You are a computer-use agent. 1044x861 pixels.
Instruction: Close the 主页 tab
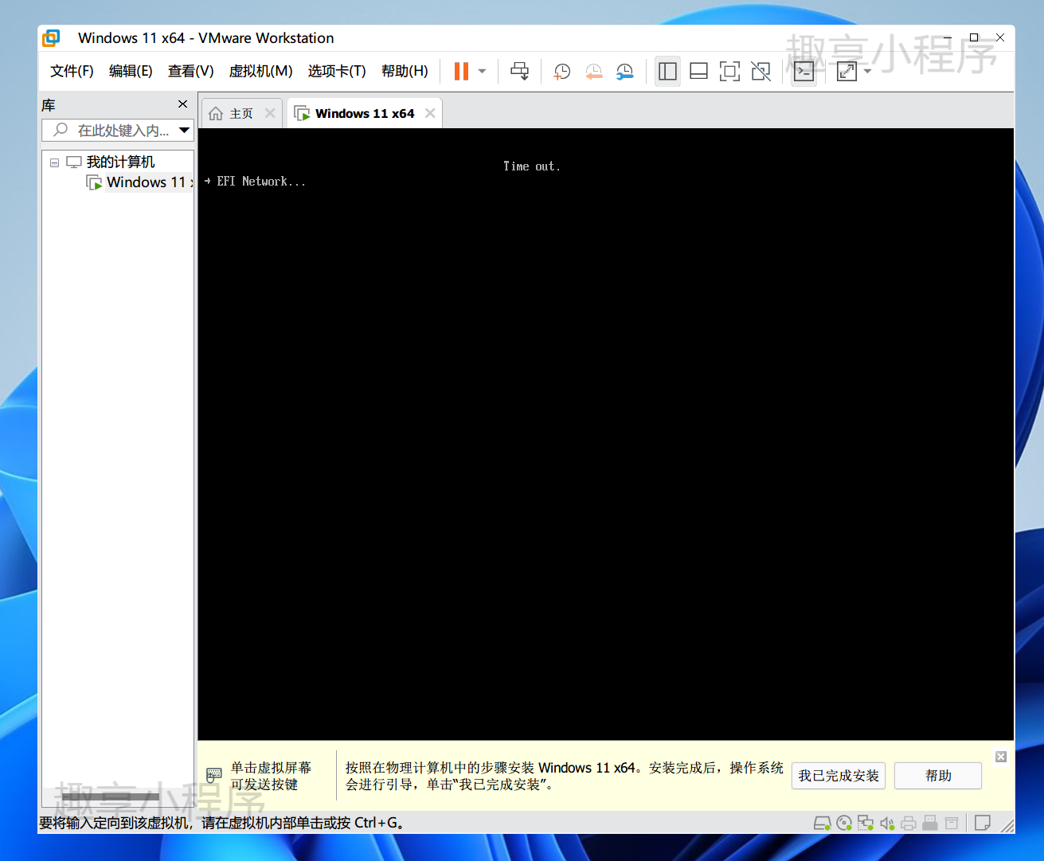[270, 113]
